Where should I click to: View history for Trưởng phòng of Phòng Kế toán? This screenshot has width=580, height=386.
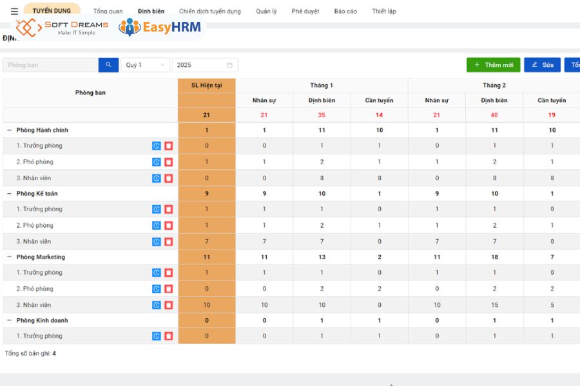(x=157, y=210)
